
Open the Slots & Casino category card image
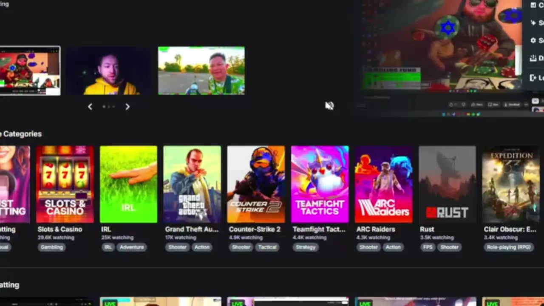tap(65, 184)
